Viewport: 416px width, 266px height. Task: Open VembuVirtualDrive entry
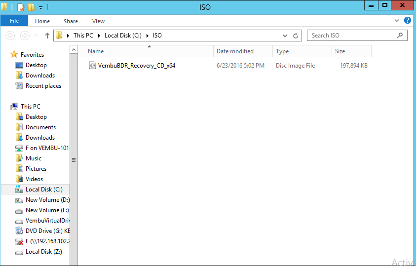point(47,221)
